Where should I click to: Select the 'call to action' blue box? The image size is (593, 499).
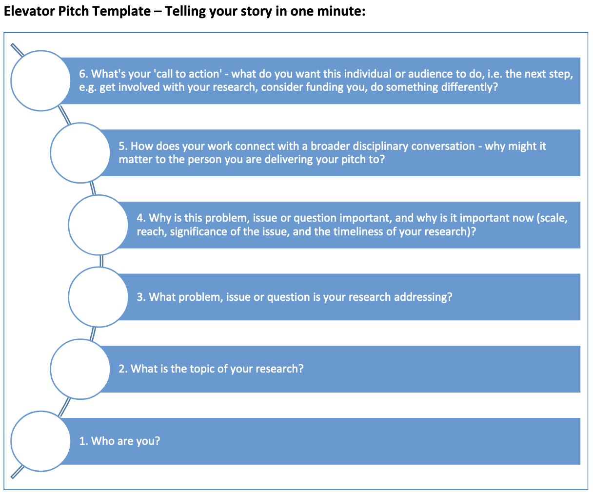322,81
